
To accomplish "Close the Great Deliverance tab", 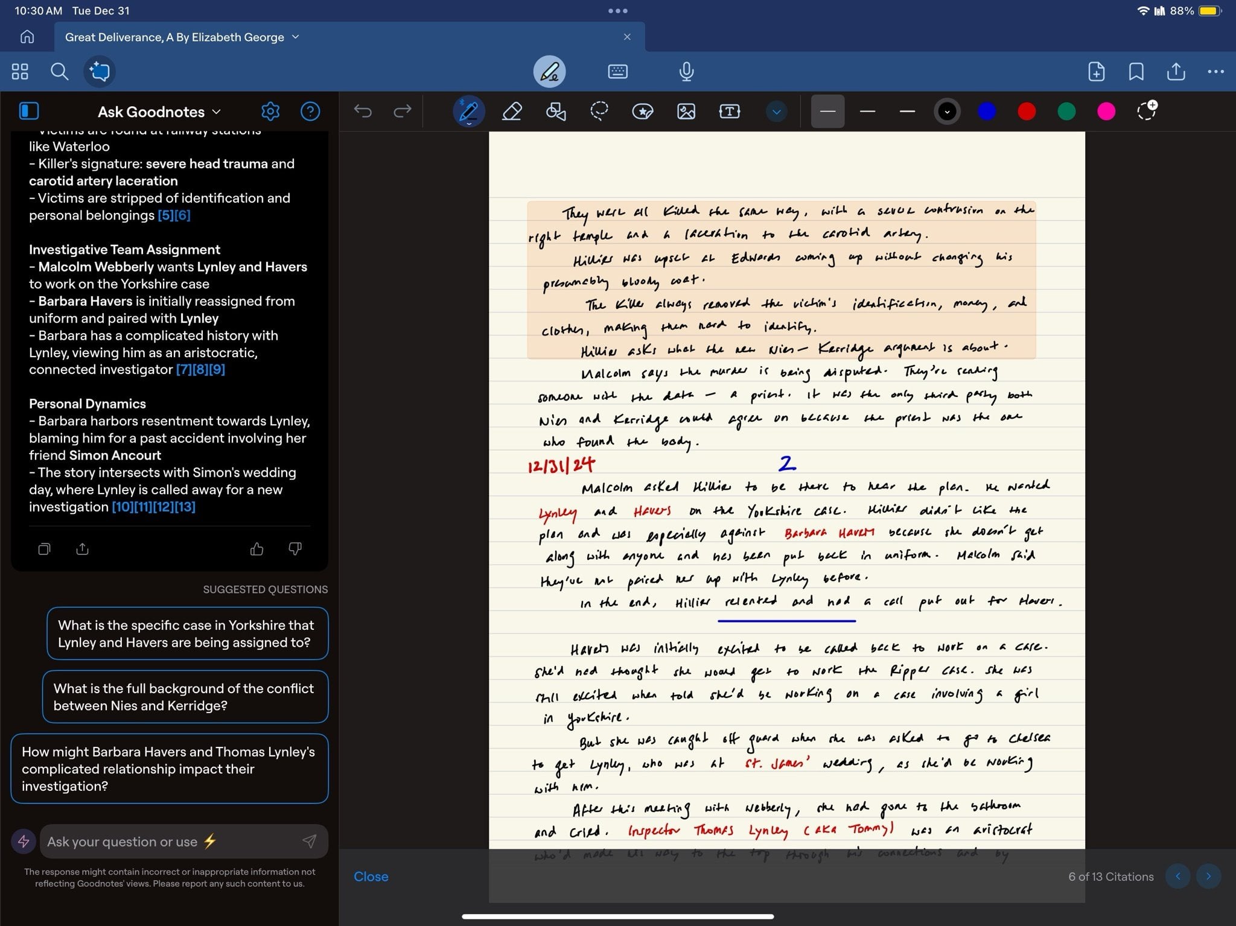I will [627, 37].
